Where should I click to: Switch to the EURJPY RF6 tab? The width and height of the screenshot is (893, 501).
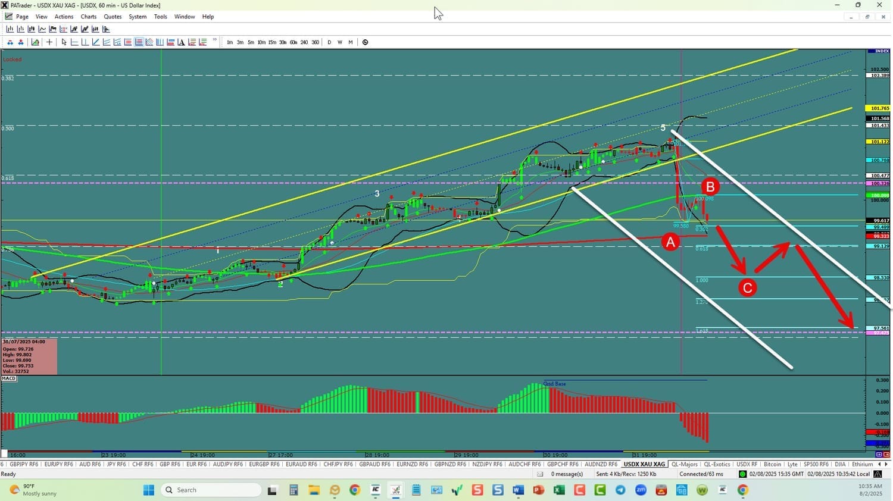pyautogui.click(x=59, y=464)
